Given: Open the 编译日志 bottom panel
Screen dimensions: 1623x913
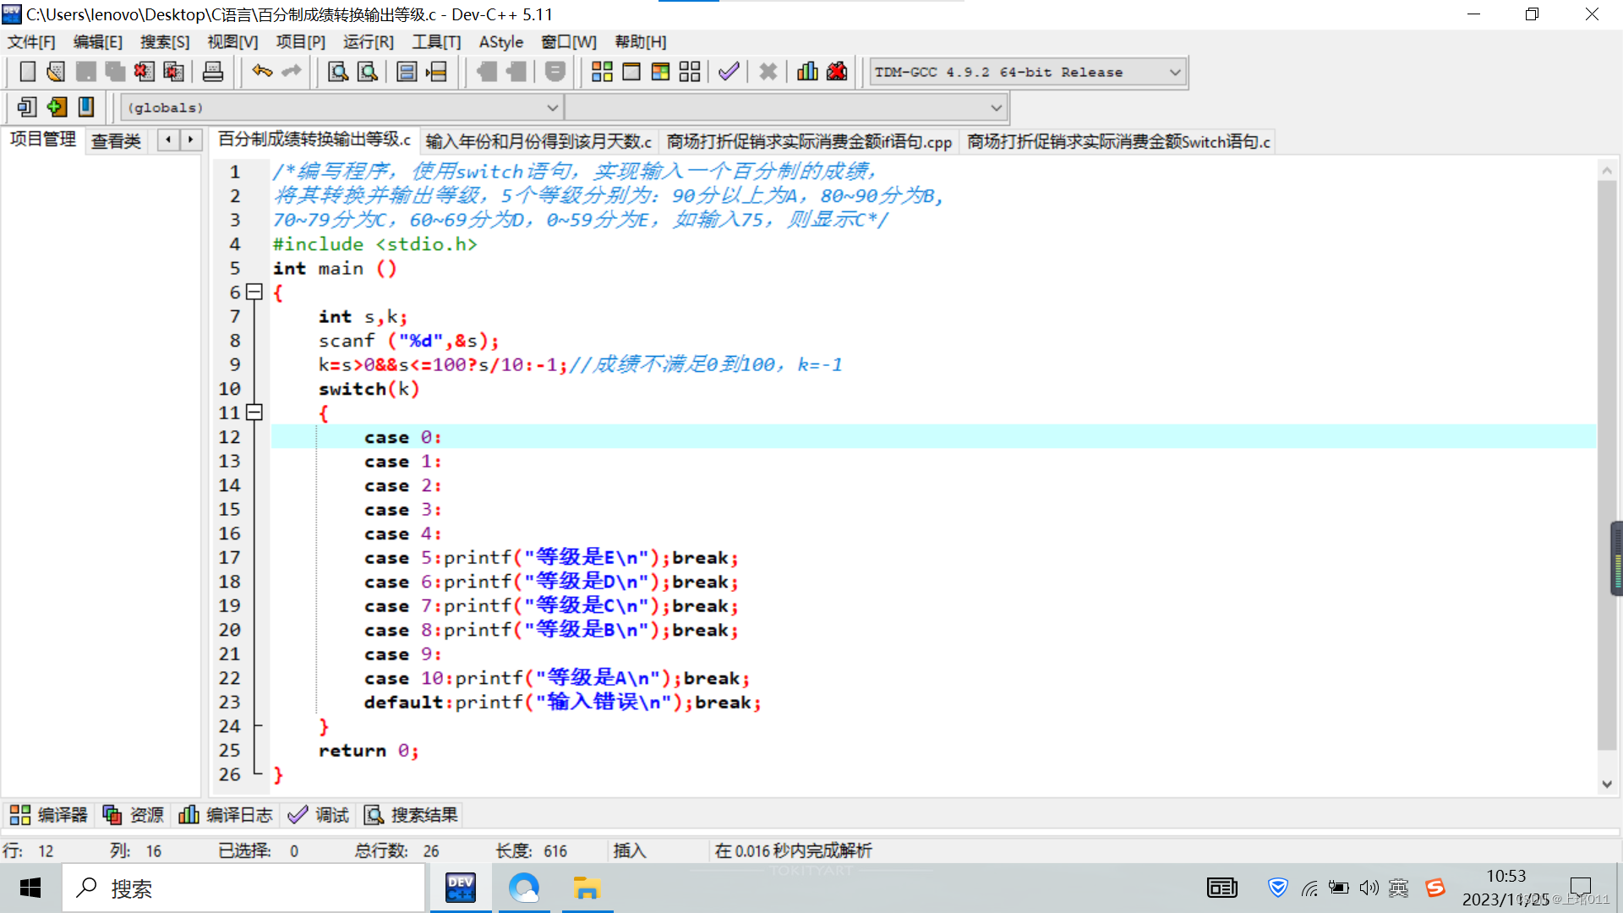Looking at the screenshot, I should [x=226, y=815].
